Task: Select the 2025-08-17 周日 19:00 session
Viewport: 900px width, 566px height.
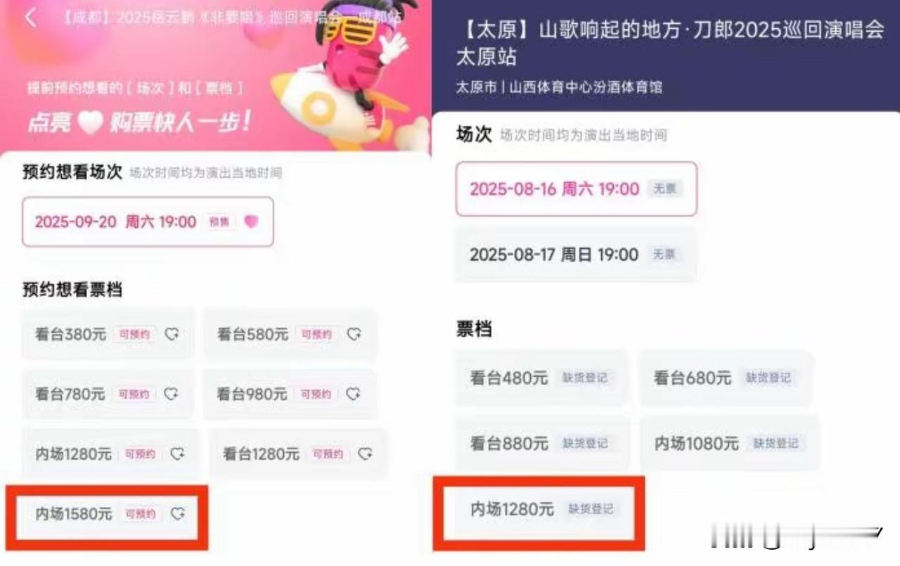Action: coord(577,255)
